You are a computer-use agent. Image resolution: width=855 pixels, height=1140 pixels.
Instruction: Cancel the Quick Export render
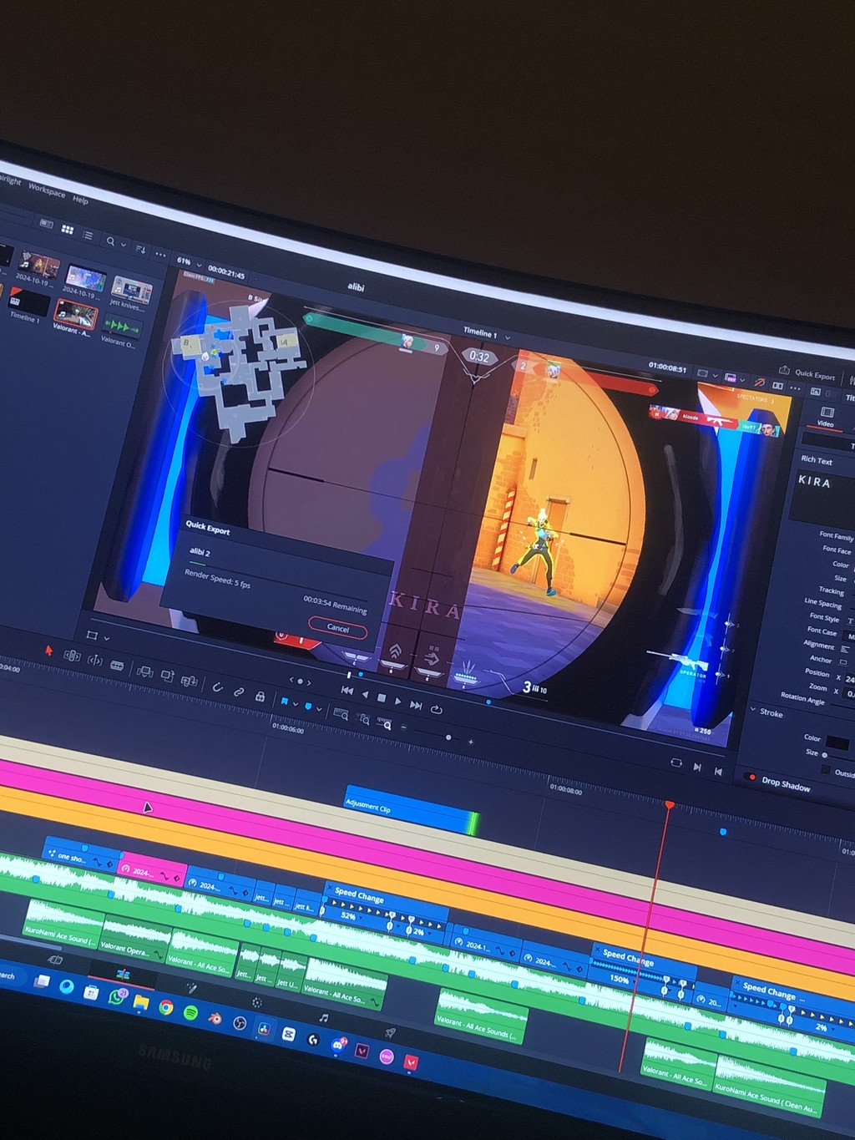click(x=337, y=627)
